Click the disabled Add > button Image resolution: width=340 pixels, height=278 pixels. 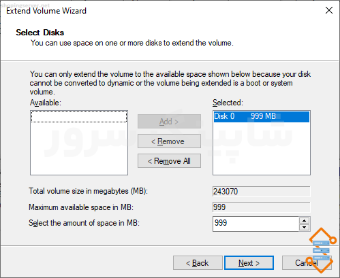coord(169,122)
